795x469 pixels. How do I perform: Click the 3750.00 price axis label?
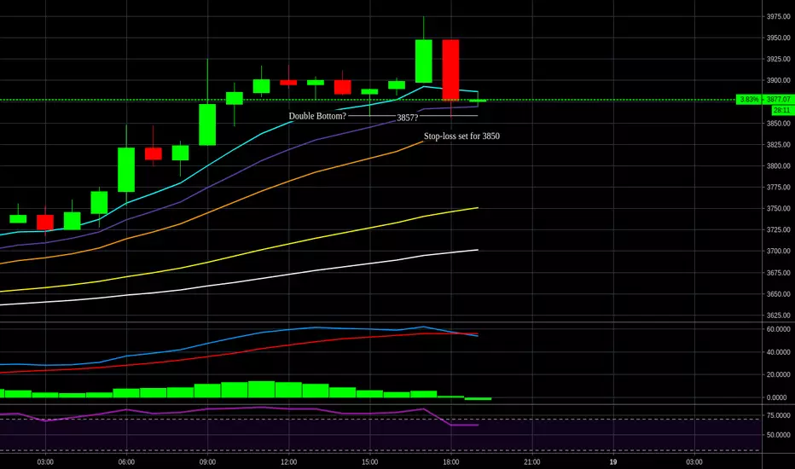point(778,209)
